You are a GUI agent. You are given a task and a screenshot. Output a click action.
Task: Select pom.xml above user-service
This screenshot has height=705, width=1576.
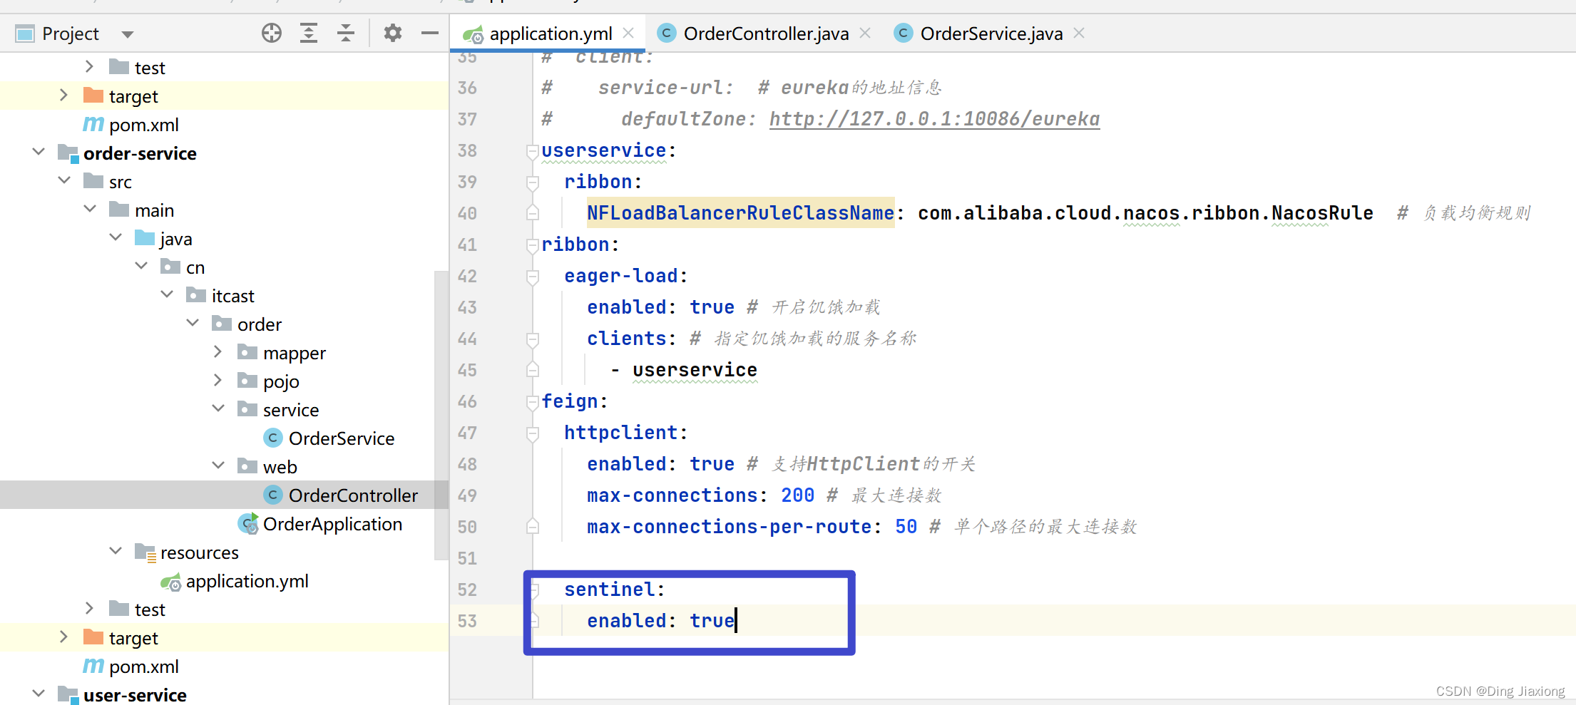click(143, 667)
